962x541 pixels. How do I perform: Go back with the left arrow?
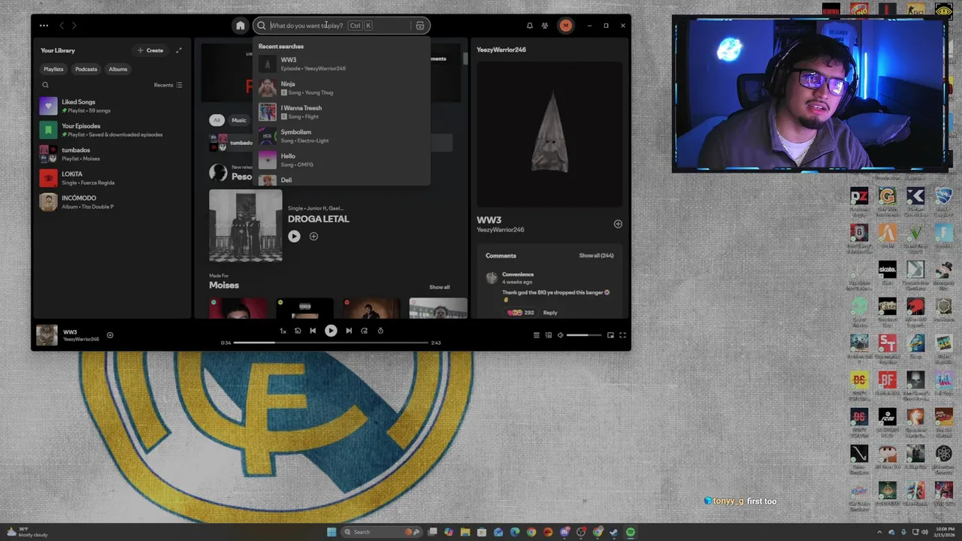click(62, 26)
